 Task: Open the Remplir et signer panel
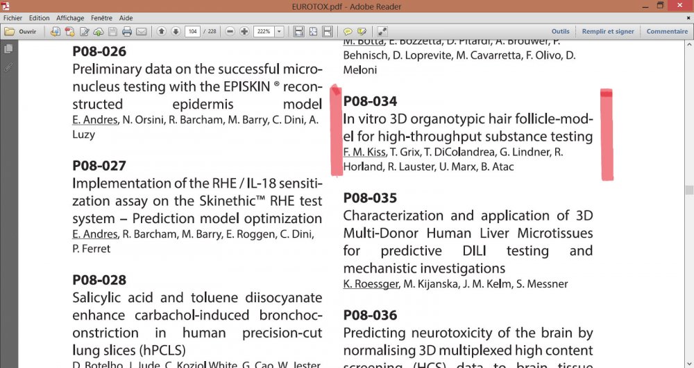tap(608, 31)
